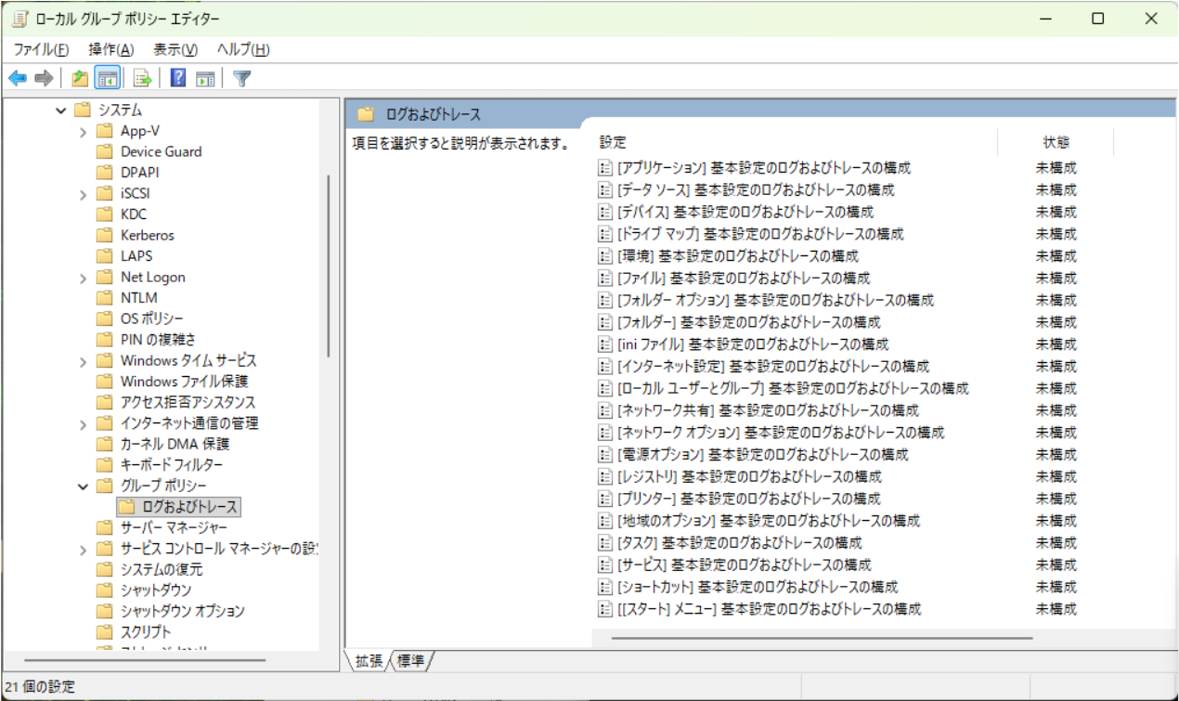
Task: Collapse the システム tree node
Action: pos(61,110)
